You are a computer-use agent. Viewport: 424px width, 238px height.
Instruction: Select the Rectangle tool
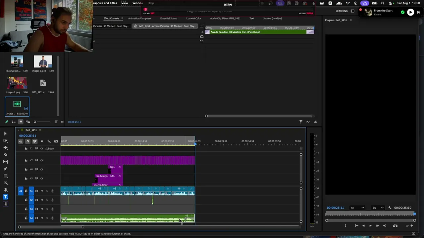click(x=5, y=176)
